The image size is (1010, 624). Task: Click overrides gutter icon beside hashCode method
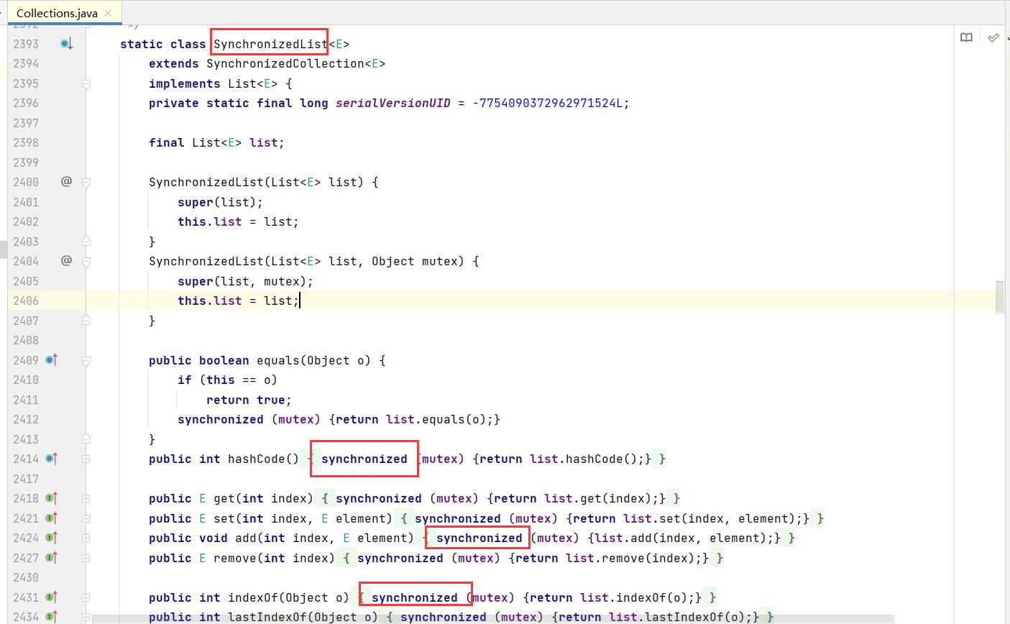coord(51,459)
